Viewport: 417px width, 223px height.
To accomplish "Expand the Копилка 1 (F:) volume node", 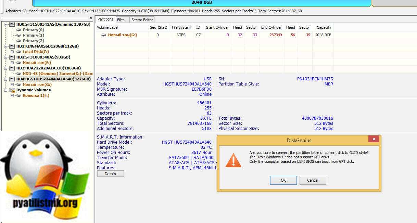I will [12, 95].
